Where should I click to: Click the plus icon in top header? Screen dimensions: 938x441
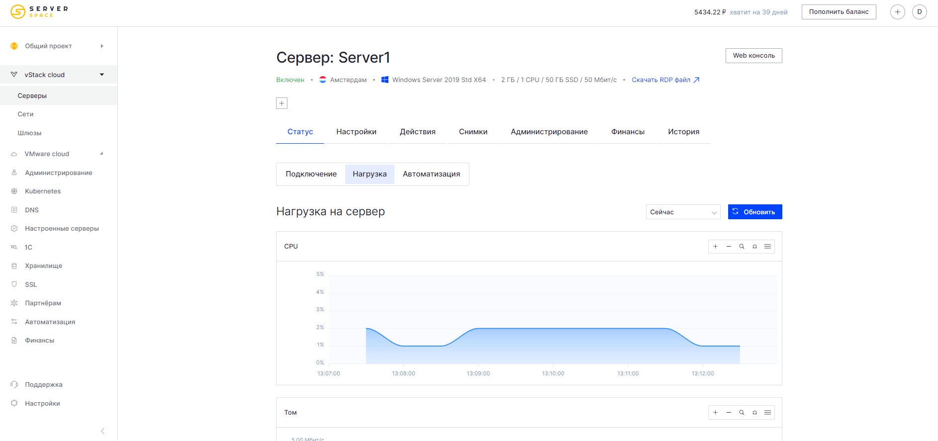[897, 12]
